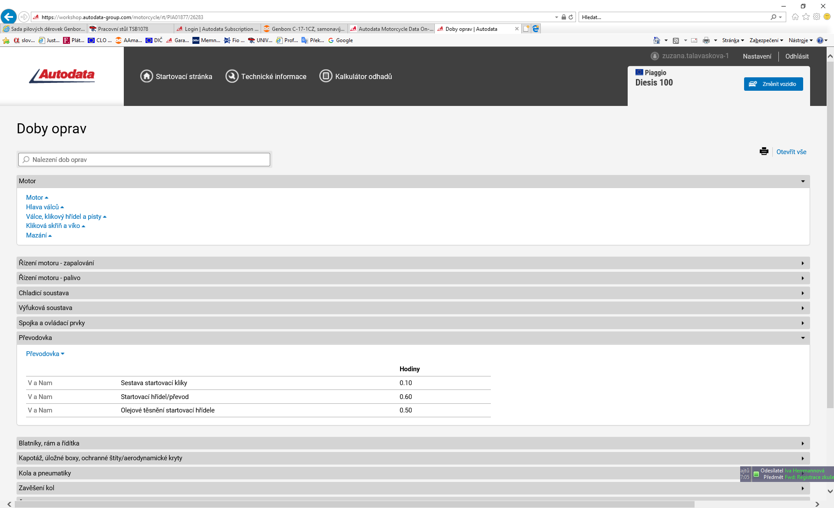Click the Otevřít vše link
The image size is (834, 508).
[791, 152]
